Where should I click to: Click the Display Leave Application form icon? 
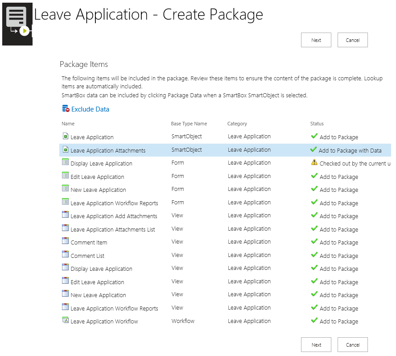click(65, 163)
